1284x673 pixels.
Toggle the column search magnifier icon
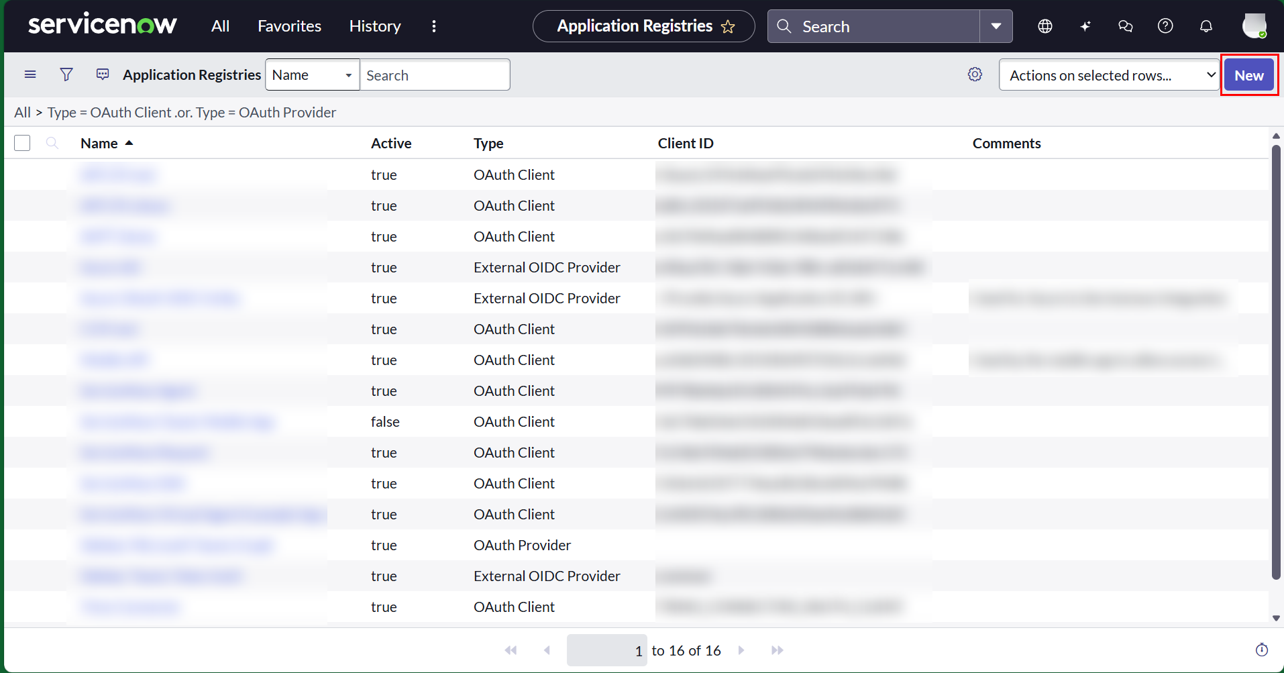pyautogui.click(x=52, y=143)
